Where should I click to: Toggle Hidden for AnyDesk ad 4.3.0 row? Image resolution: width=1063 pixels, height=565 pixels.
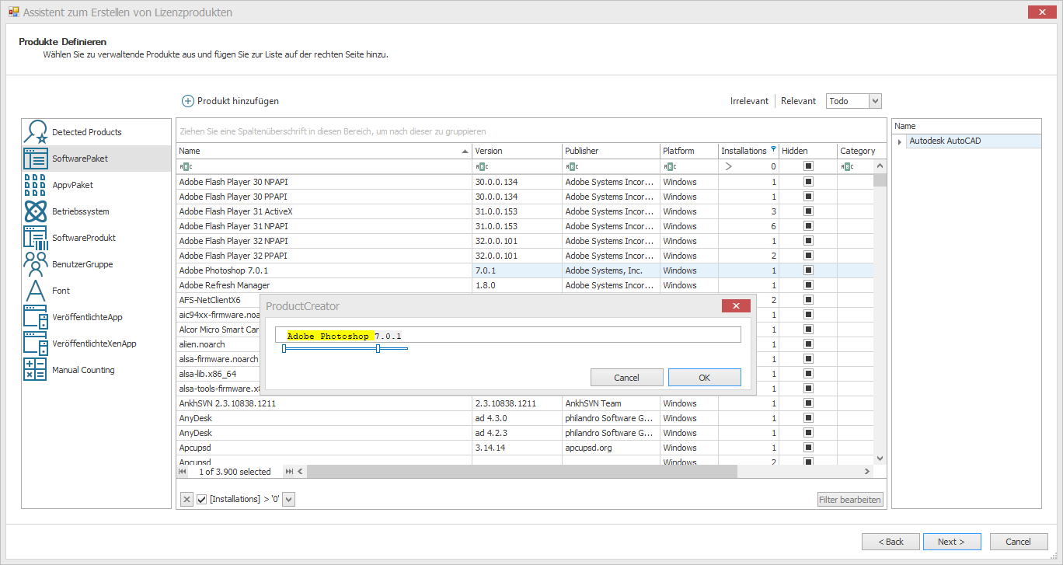[x=808, y=418]
